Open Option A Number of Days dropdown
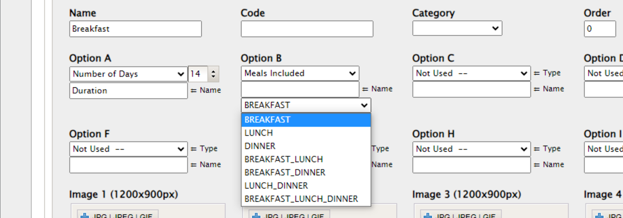Viewport: 623px width, 218px height. pyautogui.click(x=128, y=74)
